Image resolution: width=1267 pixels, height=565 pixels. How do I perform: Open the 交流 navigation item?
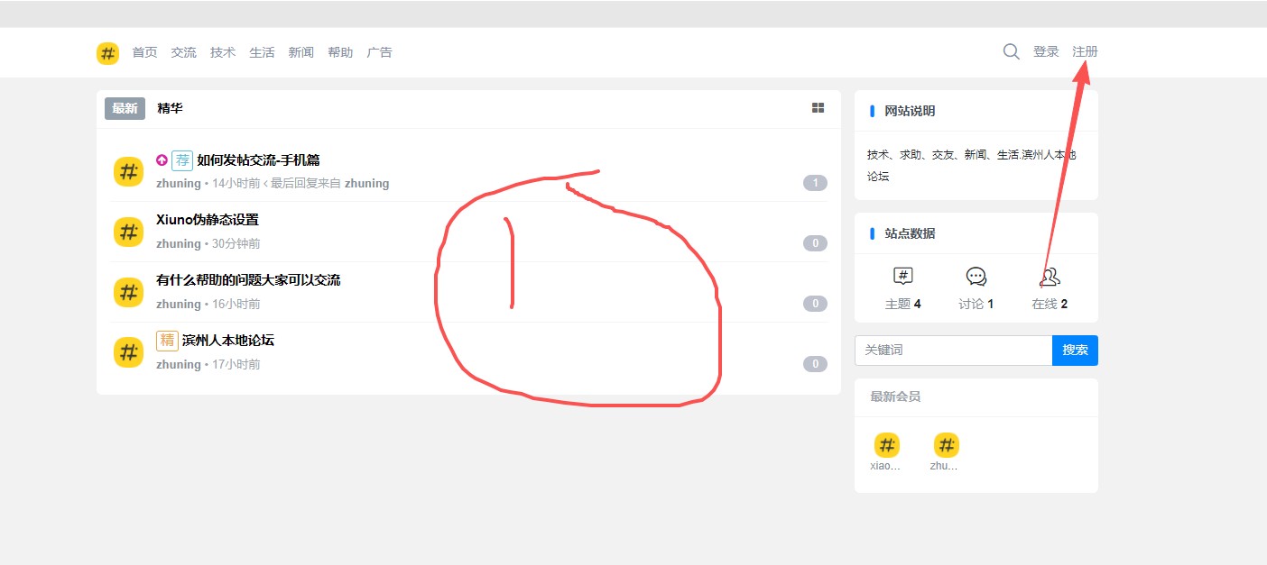(x=183, y=52)
